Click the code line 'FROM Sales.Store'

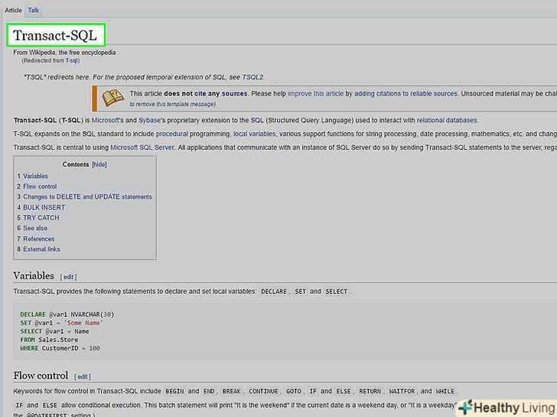pos(49,340)
